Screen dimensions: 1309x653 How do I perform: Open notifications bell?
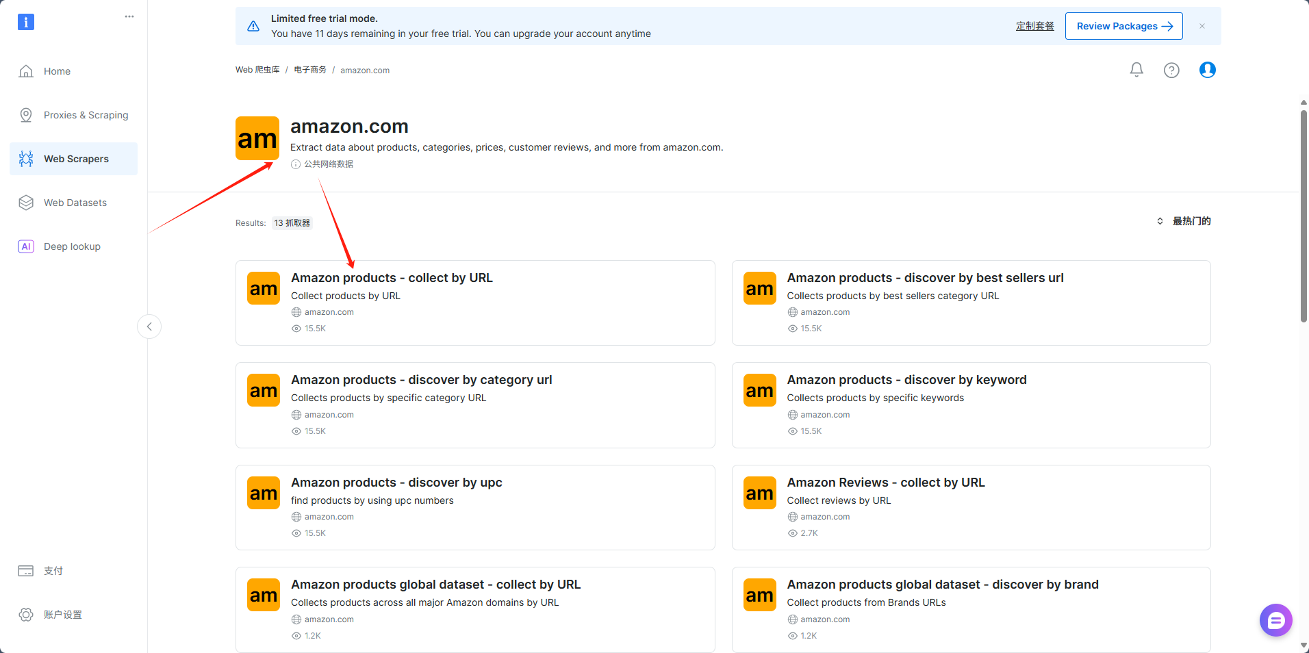pos(1136,70)
